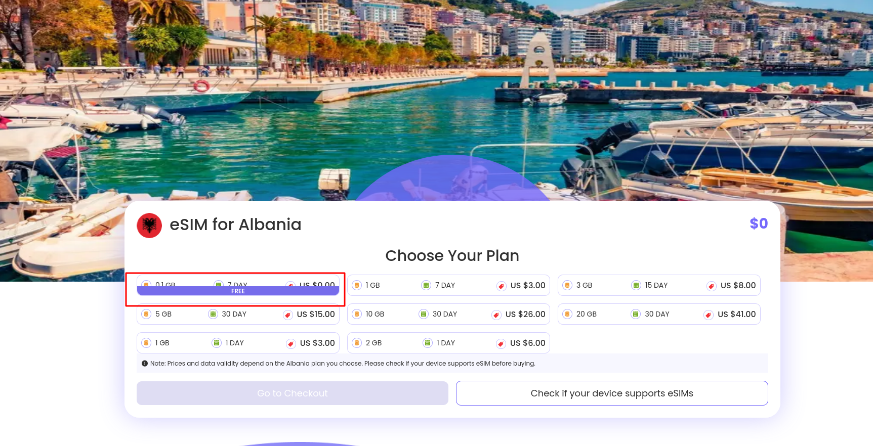Screen dimensions: 873x446
Task: Select the US $41.00 plan
Action: click(659, 314)
